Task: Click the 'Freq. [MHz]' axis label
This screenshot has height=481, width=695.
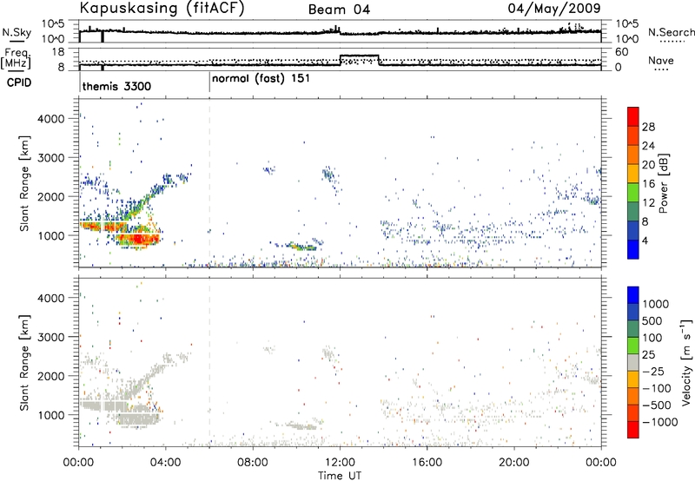Action: tap(16, 59)
